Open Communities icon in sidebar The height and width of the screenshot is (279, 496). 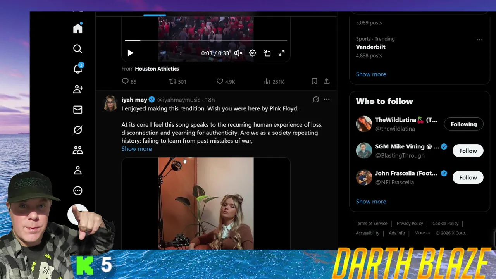click(x=78, y=150)
